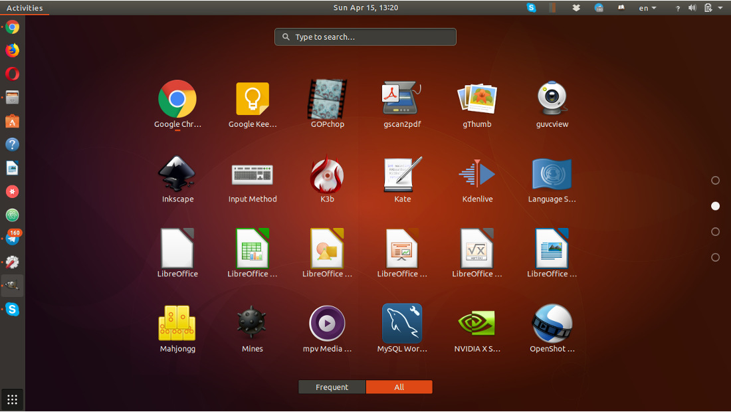The image size is (731, 412).
Task: Click Activities in top bar
Action: tap(24, 8)
